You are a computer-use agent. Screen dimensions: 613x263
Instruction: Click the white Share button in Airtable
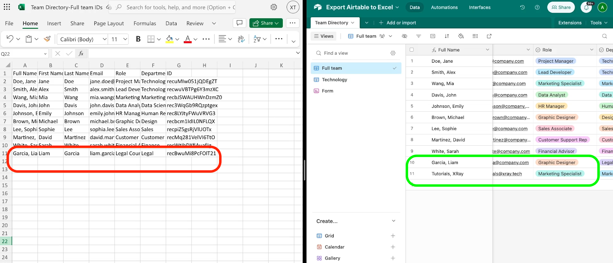click(x=561, y=7)
